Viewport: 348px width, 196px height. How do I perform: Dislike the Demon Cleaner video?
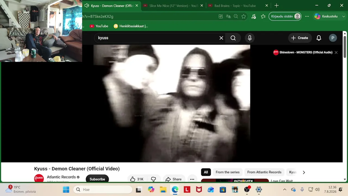(x=153, y=179)
